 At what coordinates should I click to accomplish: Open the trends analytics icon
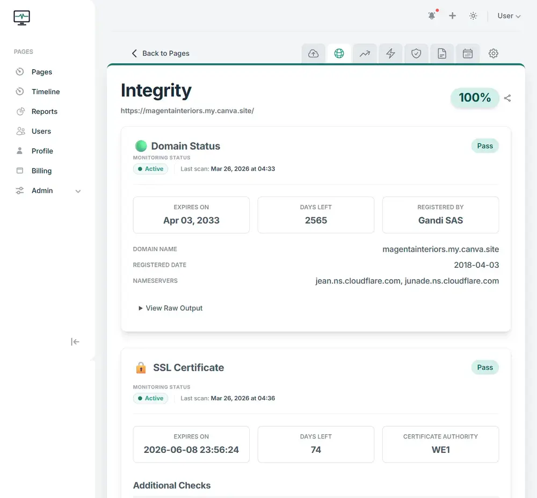(x=365, y=53)
